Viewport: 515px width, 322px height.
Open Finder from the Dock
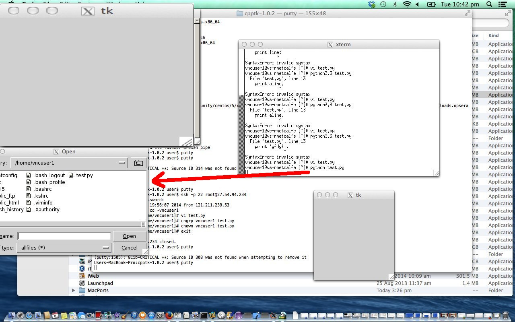click(11, 315)
